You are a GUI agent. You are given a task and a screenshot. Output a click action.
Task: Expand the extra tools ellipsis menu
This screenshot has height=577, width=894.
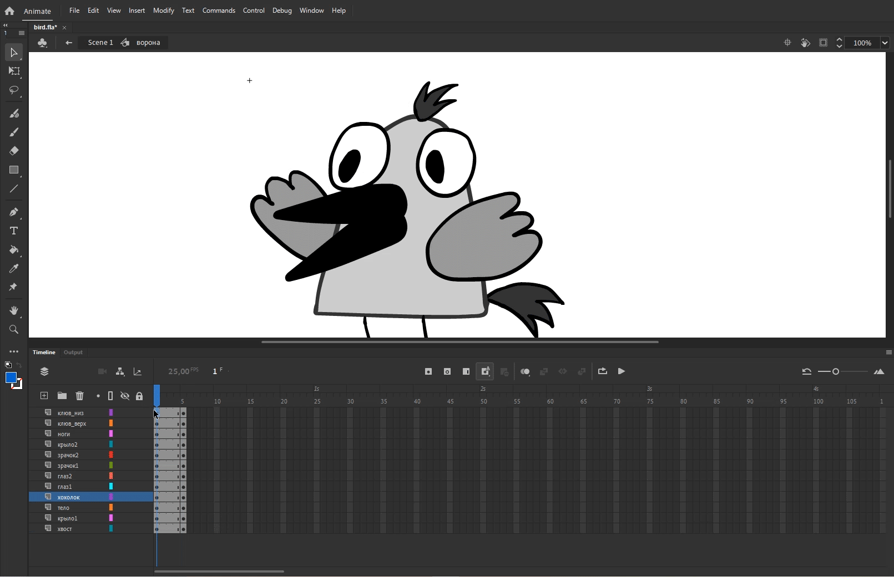click(14, 351)
